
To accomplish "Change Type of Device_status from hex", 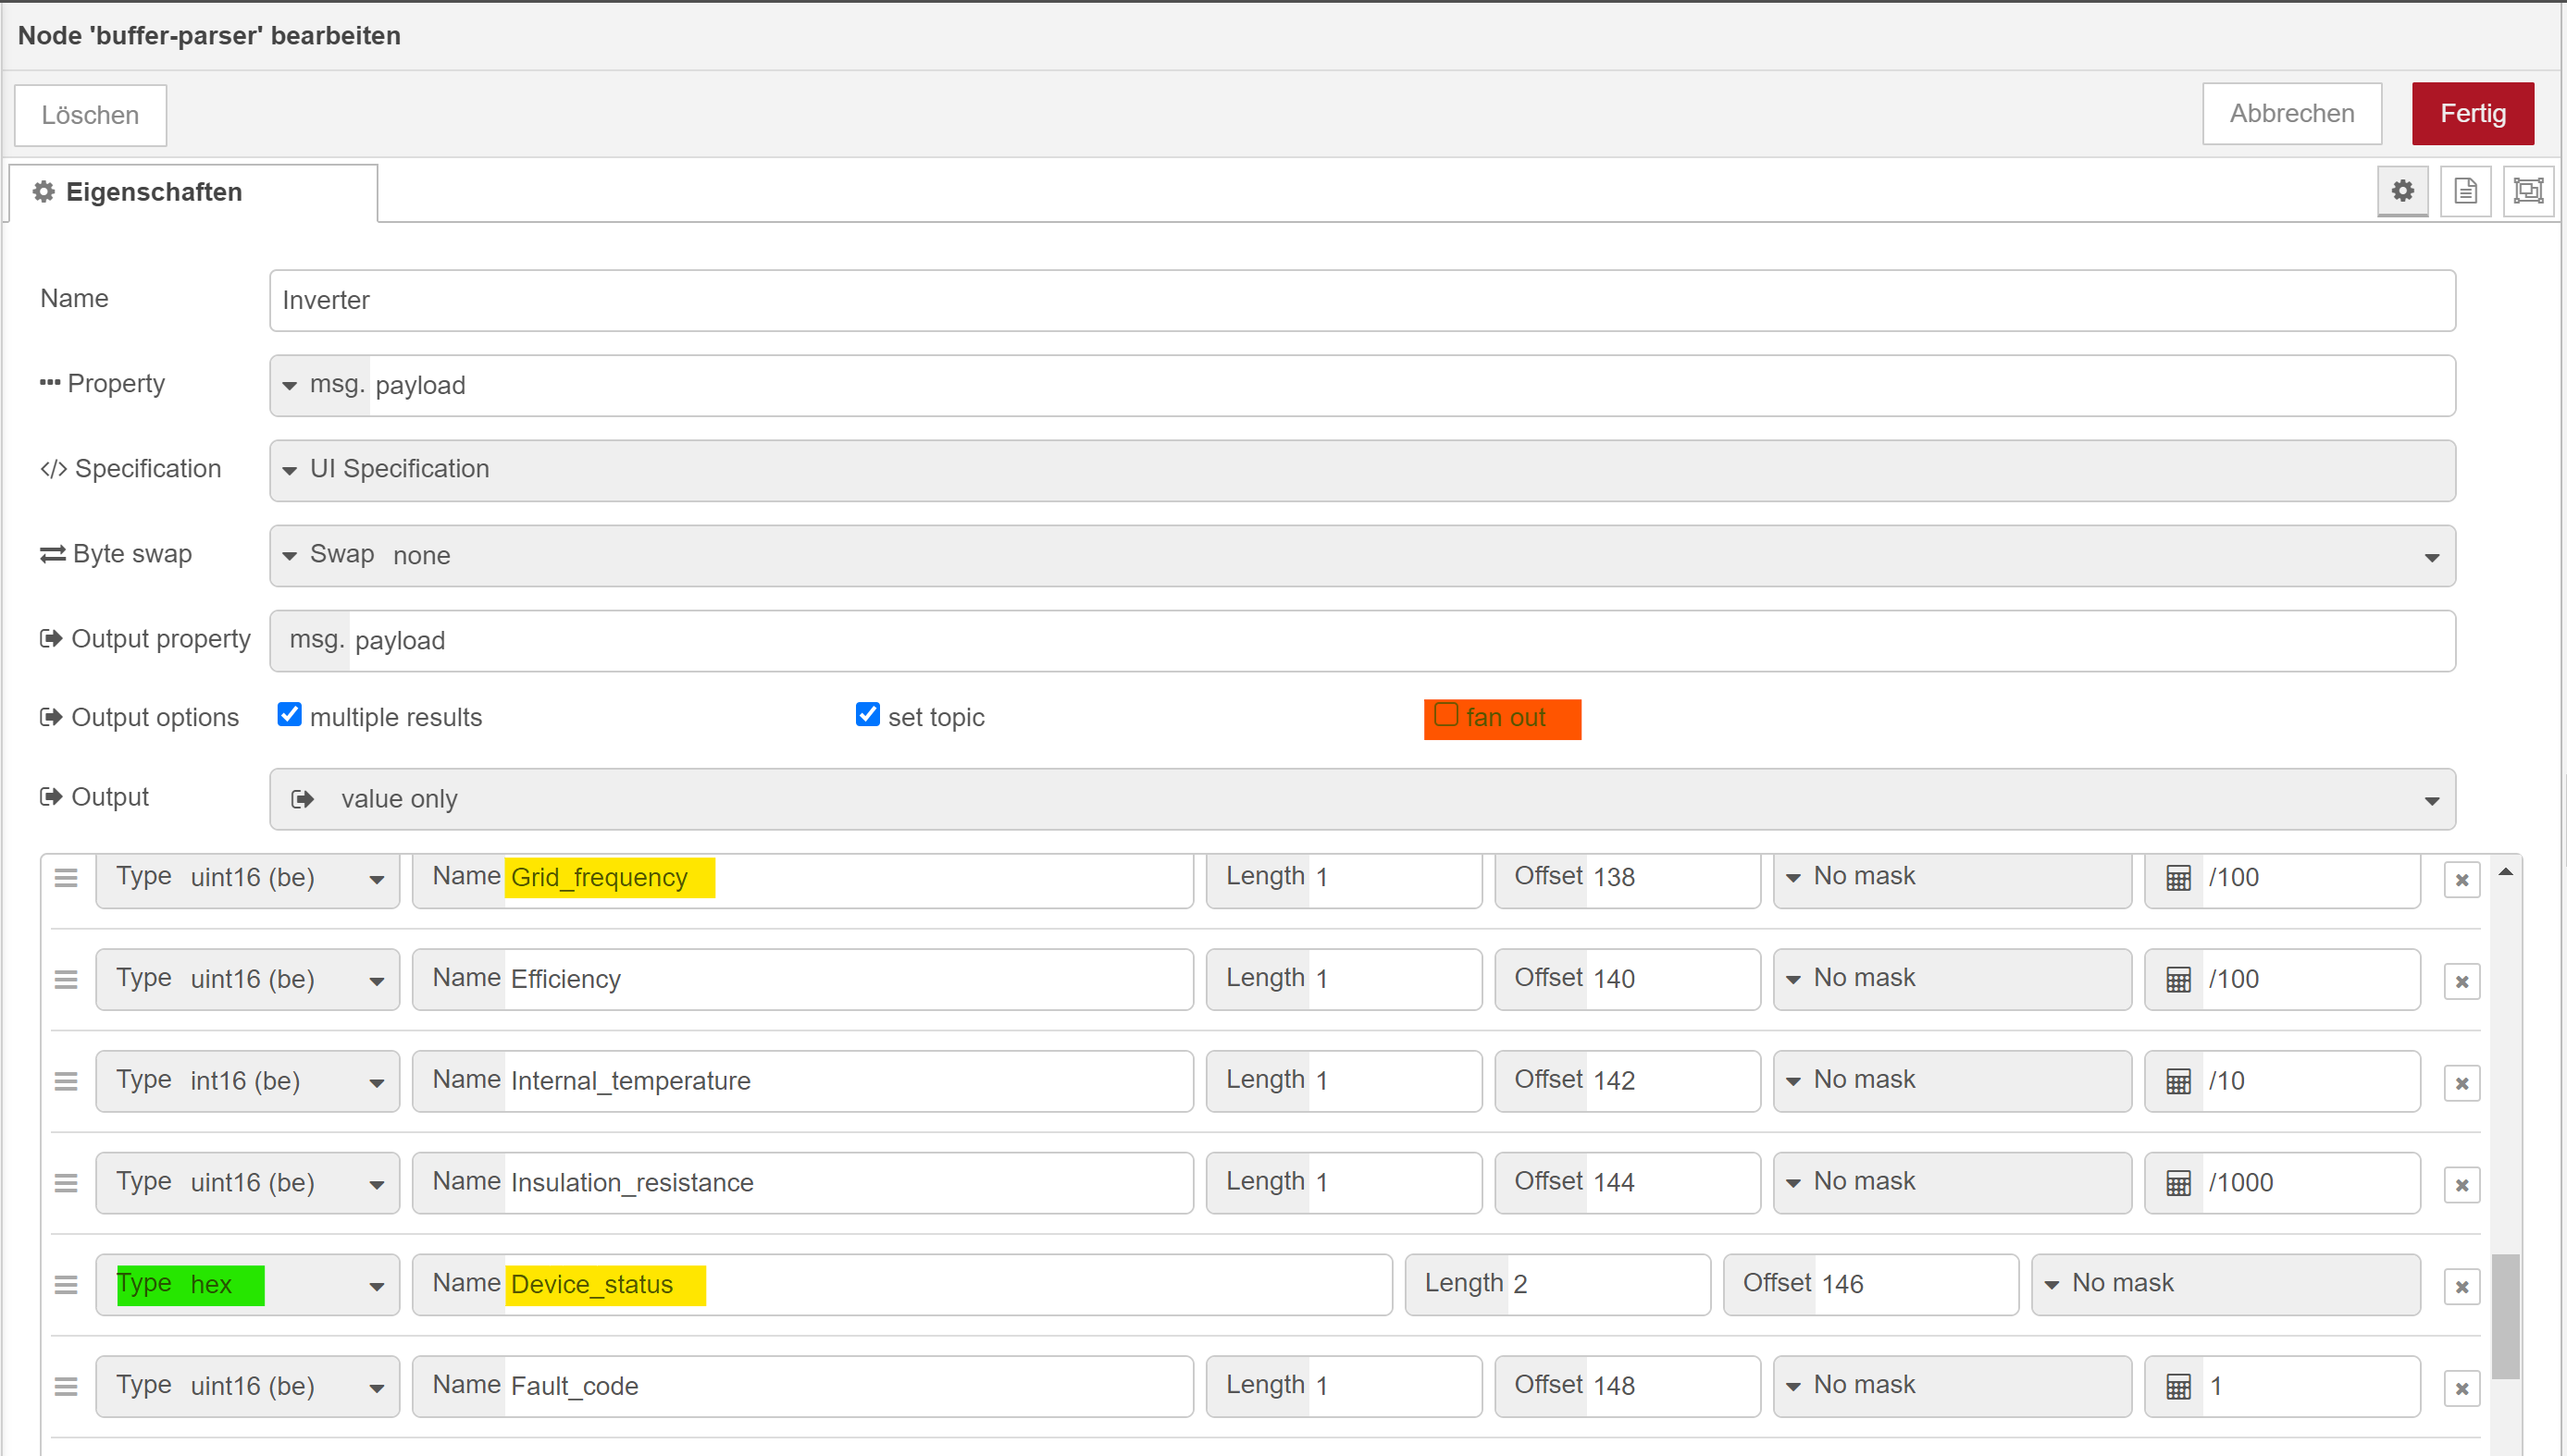I will 247,1285.
